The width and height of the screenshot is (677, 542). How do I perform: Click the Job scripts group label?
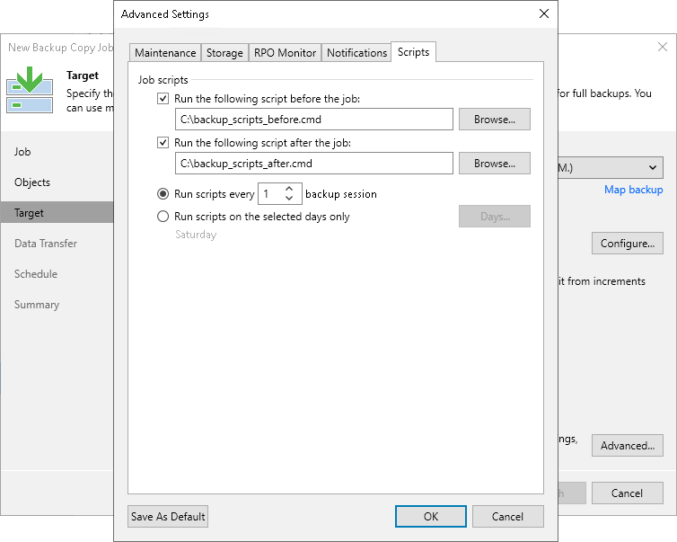click(163, 80)
